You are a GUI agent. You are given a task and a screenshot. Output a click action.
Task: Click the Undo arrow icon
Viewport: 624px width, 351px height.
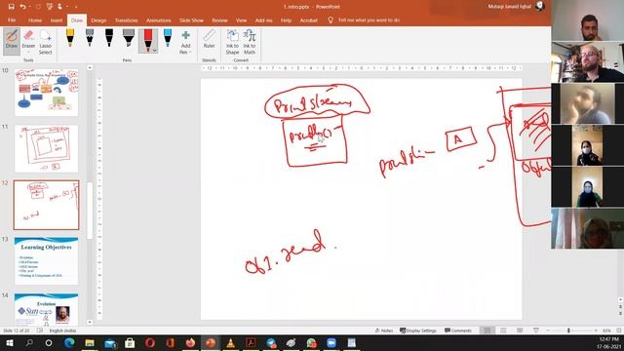22,7
